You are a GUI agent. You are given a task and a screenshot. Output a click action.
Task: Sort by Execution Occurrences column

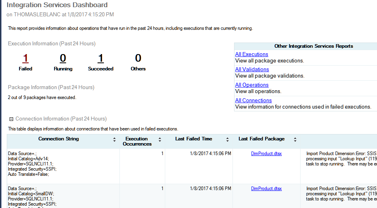click(160, 140)
